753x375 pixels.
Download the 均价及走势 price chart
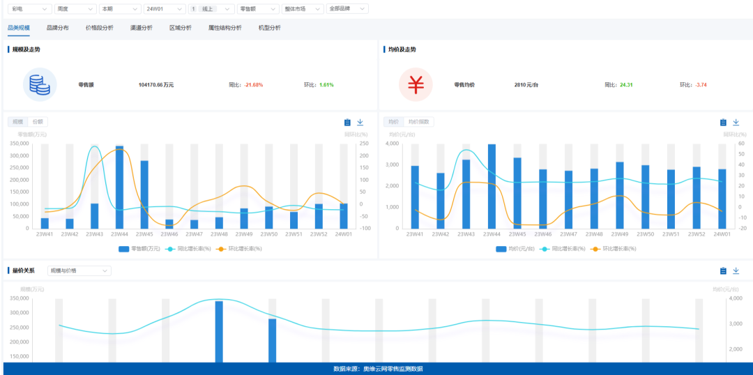(736, 122)
